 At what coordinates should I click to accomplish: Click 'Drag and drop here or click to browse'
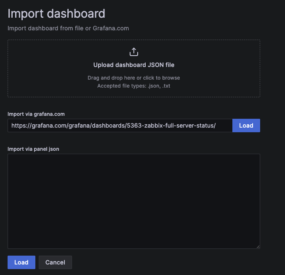pos(134,78)
